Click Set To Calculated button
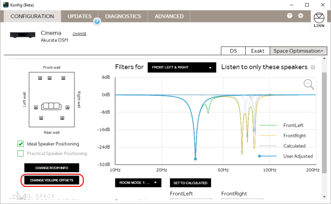 (x=190, y=183)
